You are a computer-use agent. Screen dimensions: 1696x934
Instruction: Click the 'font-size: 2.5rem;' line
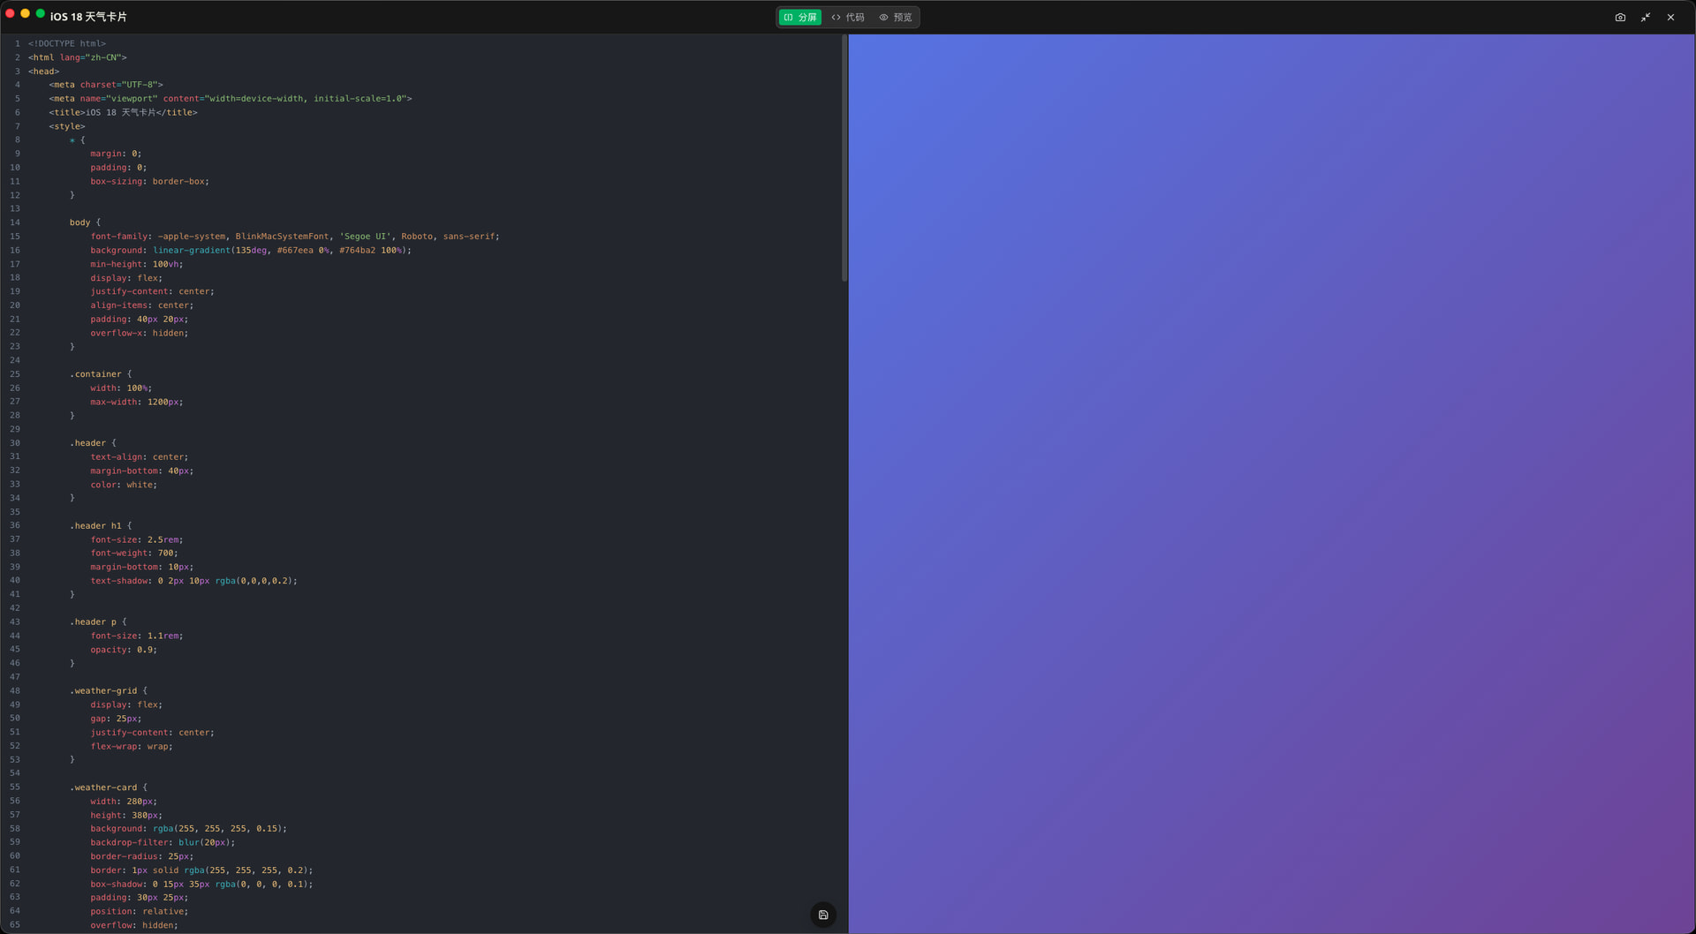click(137, 539)
